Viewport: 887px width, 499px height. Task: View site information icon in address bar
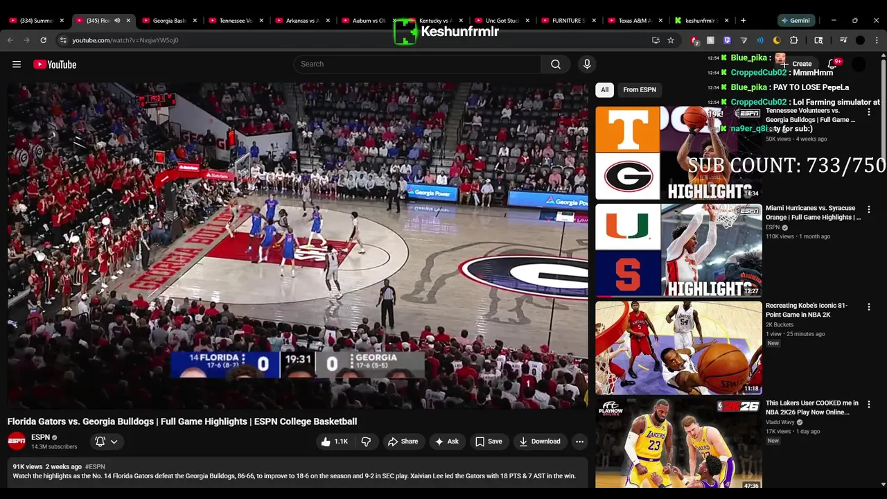pos(63,40)
